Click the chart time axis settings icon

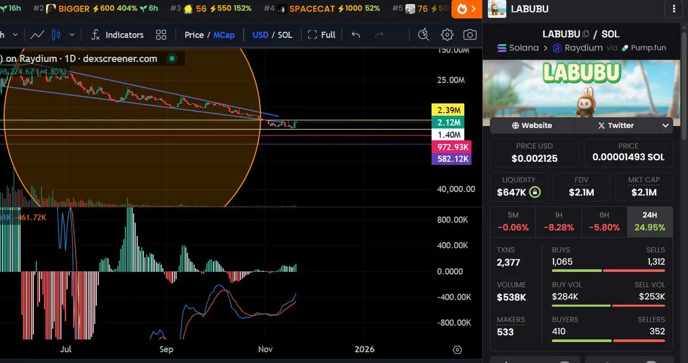tap(457, 349)
